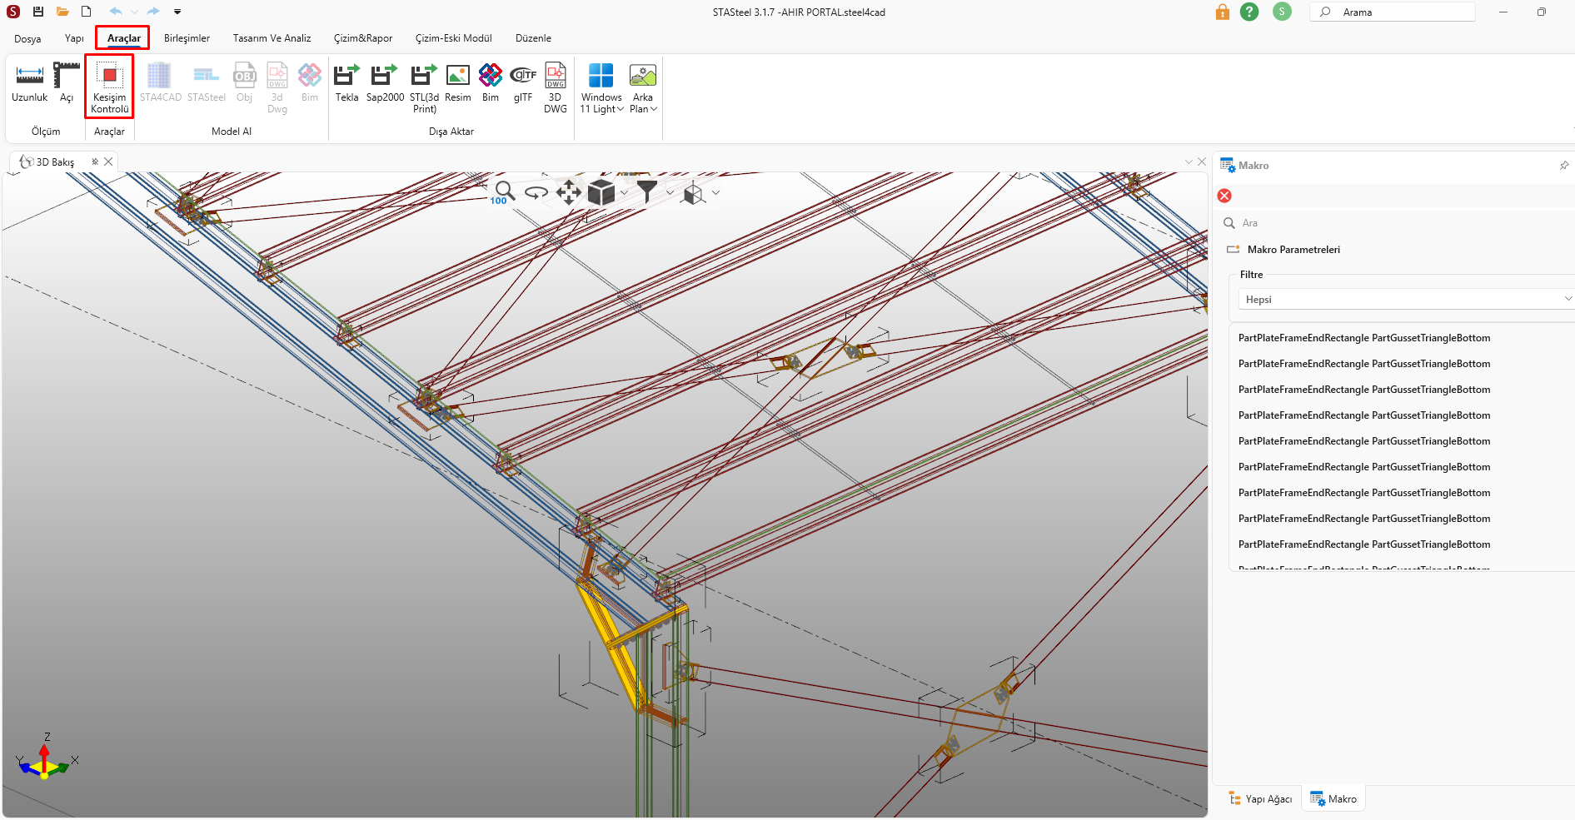Select the first PartPlateFrameEndRectangle macro item

point(1363,338)
